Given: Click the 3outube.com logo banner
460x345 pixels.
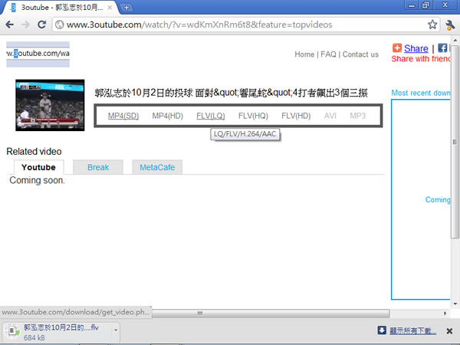Looking at the screenshot, I should coord(38,54).
